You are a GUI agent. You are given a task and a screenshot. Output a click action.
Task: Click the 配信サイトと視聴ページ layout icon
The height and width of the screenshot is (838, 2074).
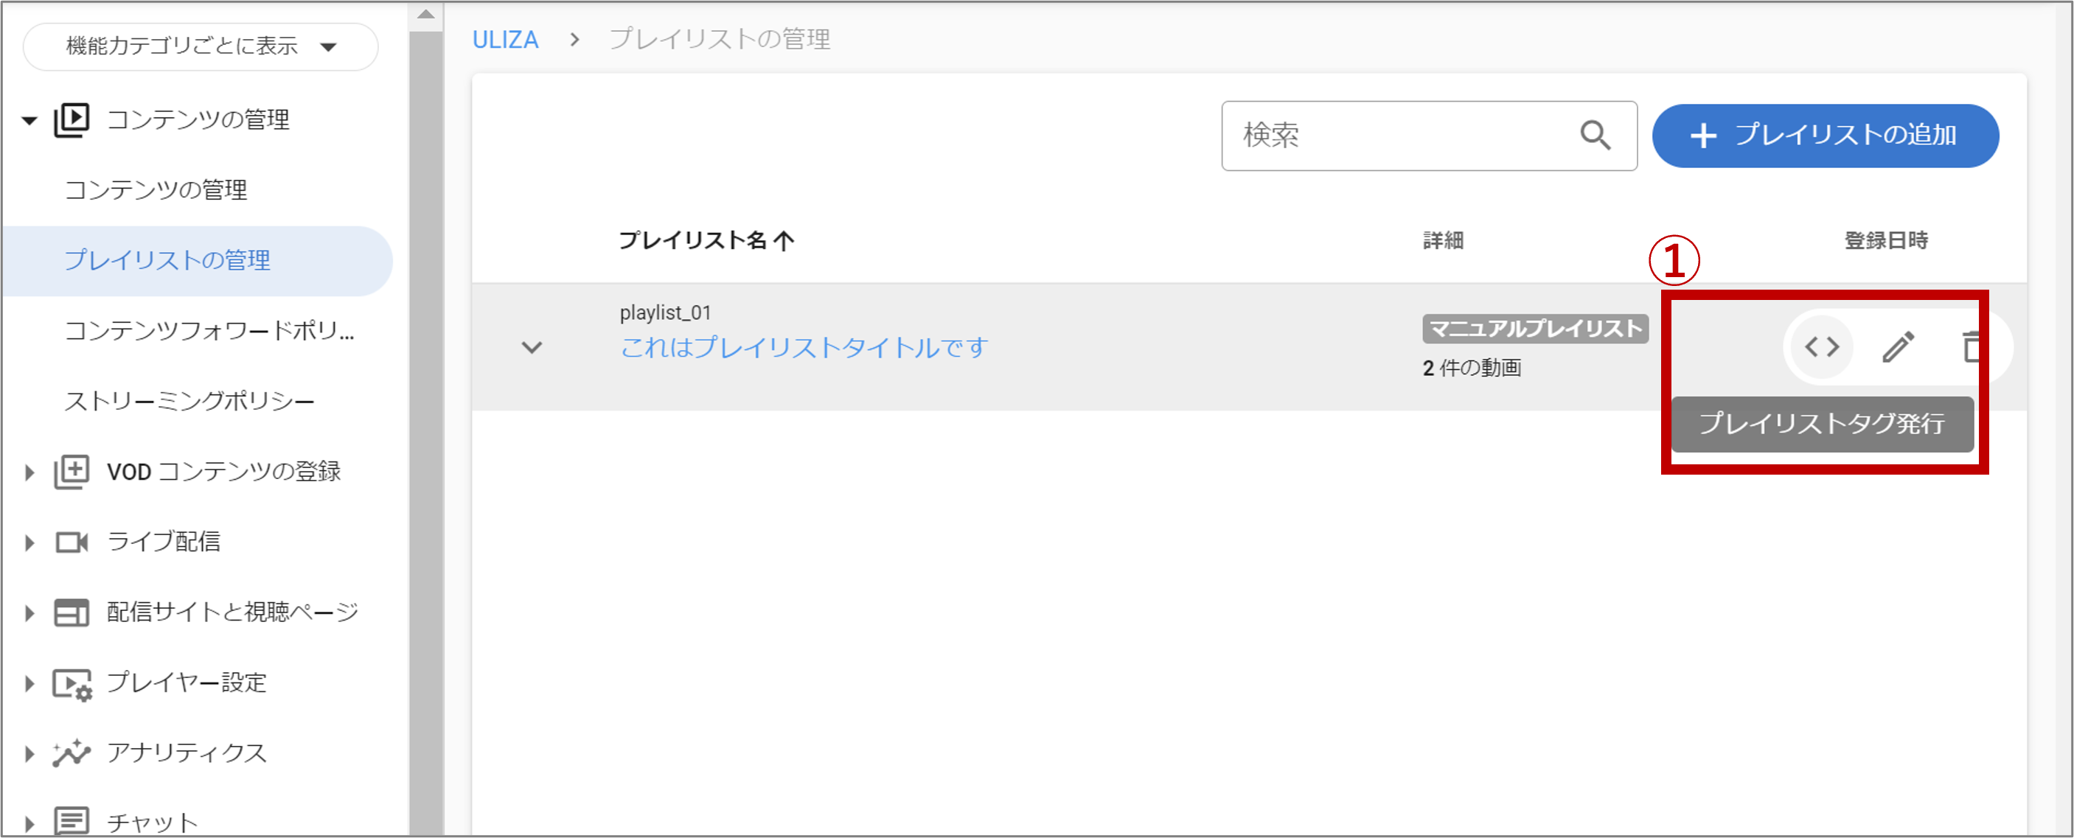coord(72,613)
